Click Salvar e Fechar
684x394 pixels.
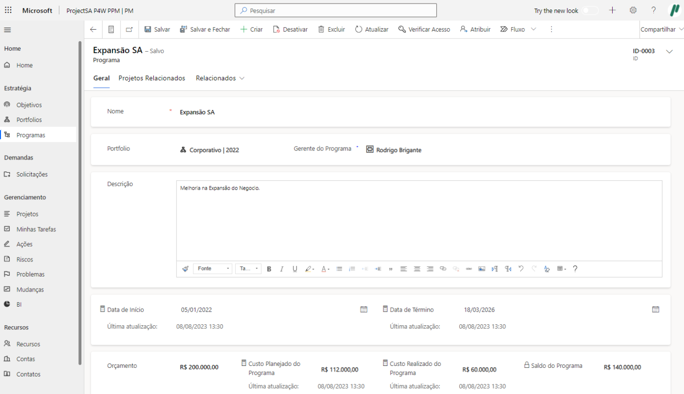pyautogui.click(x=205, y=30)
